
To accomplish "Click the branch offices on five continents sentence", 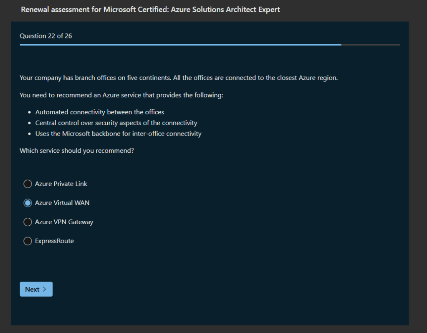I will tap(178, 78).
